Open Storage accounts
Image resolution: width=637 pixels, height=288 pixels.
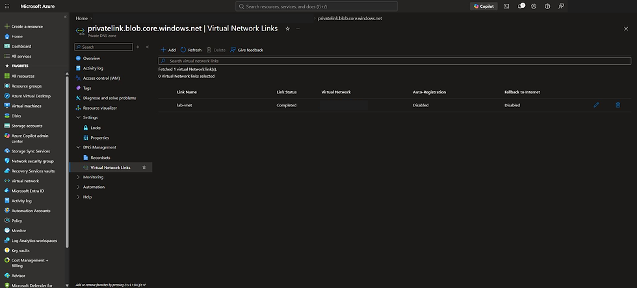[23, 126]
